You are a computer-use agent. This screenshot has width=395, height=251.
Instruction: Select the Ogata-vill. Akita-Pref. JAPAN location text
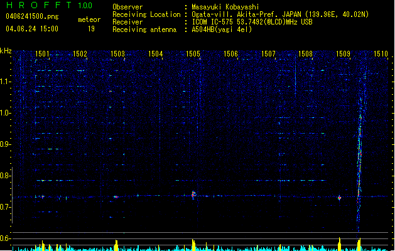click(x=280, y=14)
